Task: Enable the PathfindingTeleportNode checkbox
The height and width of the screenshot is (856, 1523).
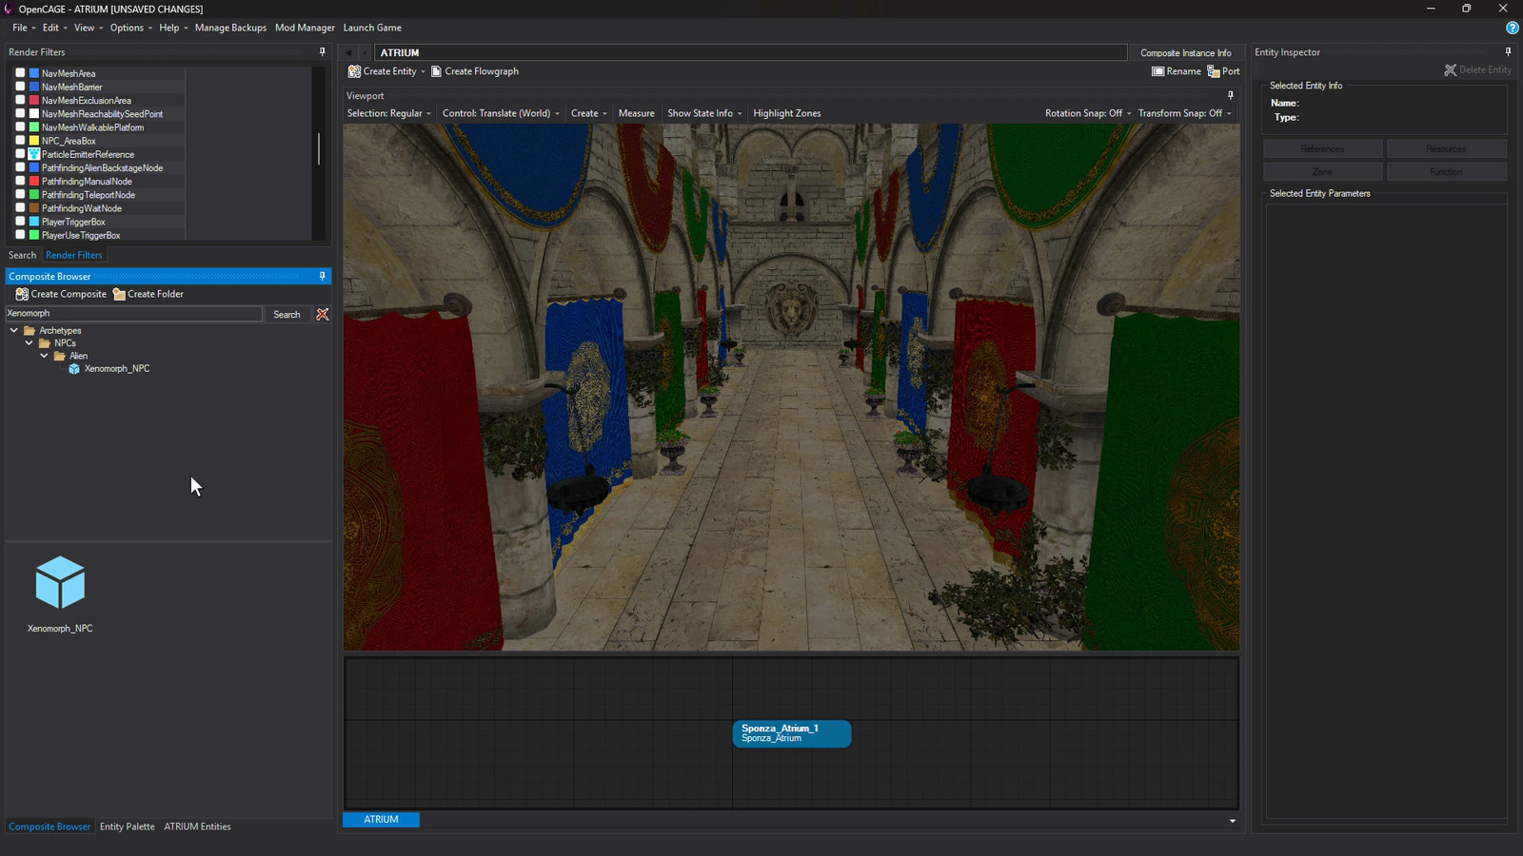Action: coord(20,194)
